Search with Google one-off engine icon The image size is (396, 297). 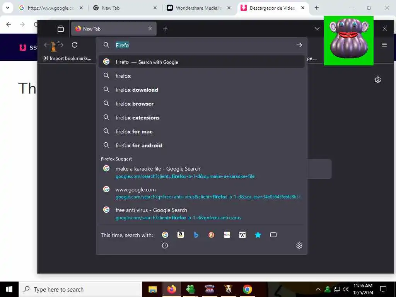(165, 235)
